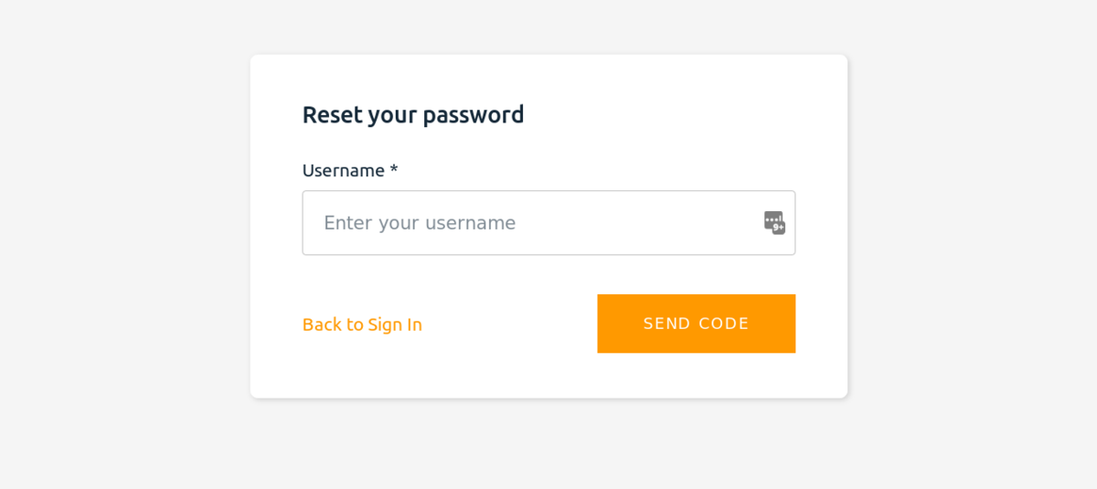Go back using the orange Sign In link
1097x489 pixels.
pyautogui.click(x=362, y=324)
